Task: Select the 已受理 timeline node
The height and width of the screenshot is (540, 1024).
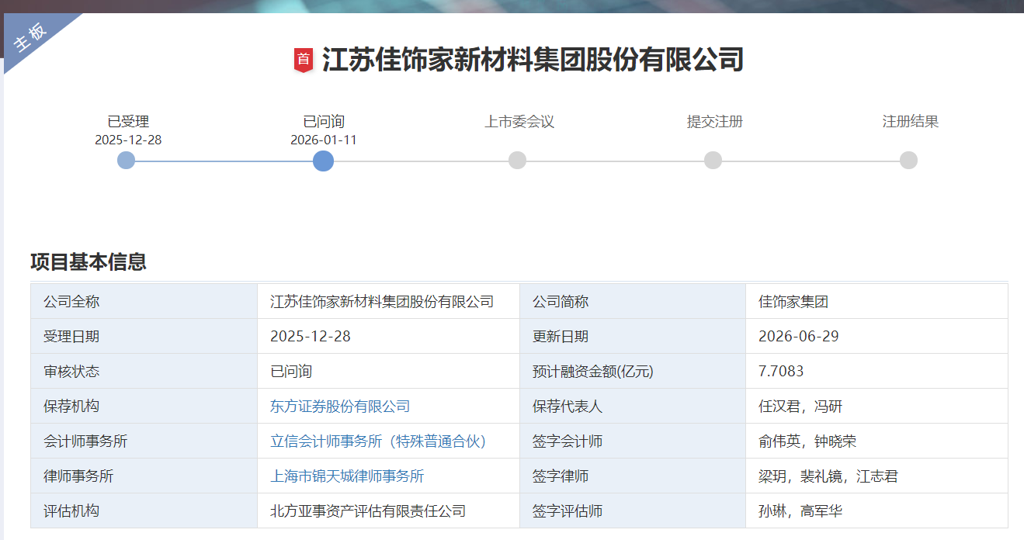Action: (x=126, y=161)
